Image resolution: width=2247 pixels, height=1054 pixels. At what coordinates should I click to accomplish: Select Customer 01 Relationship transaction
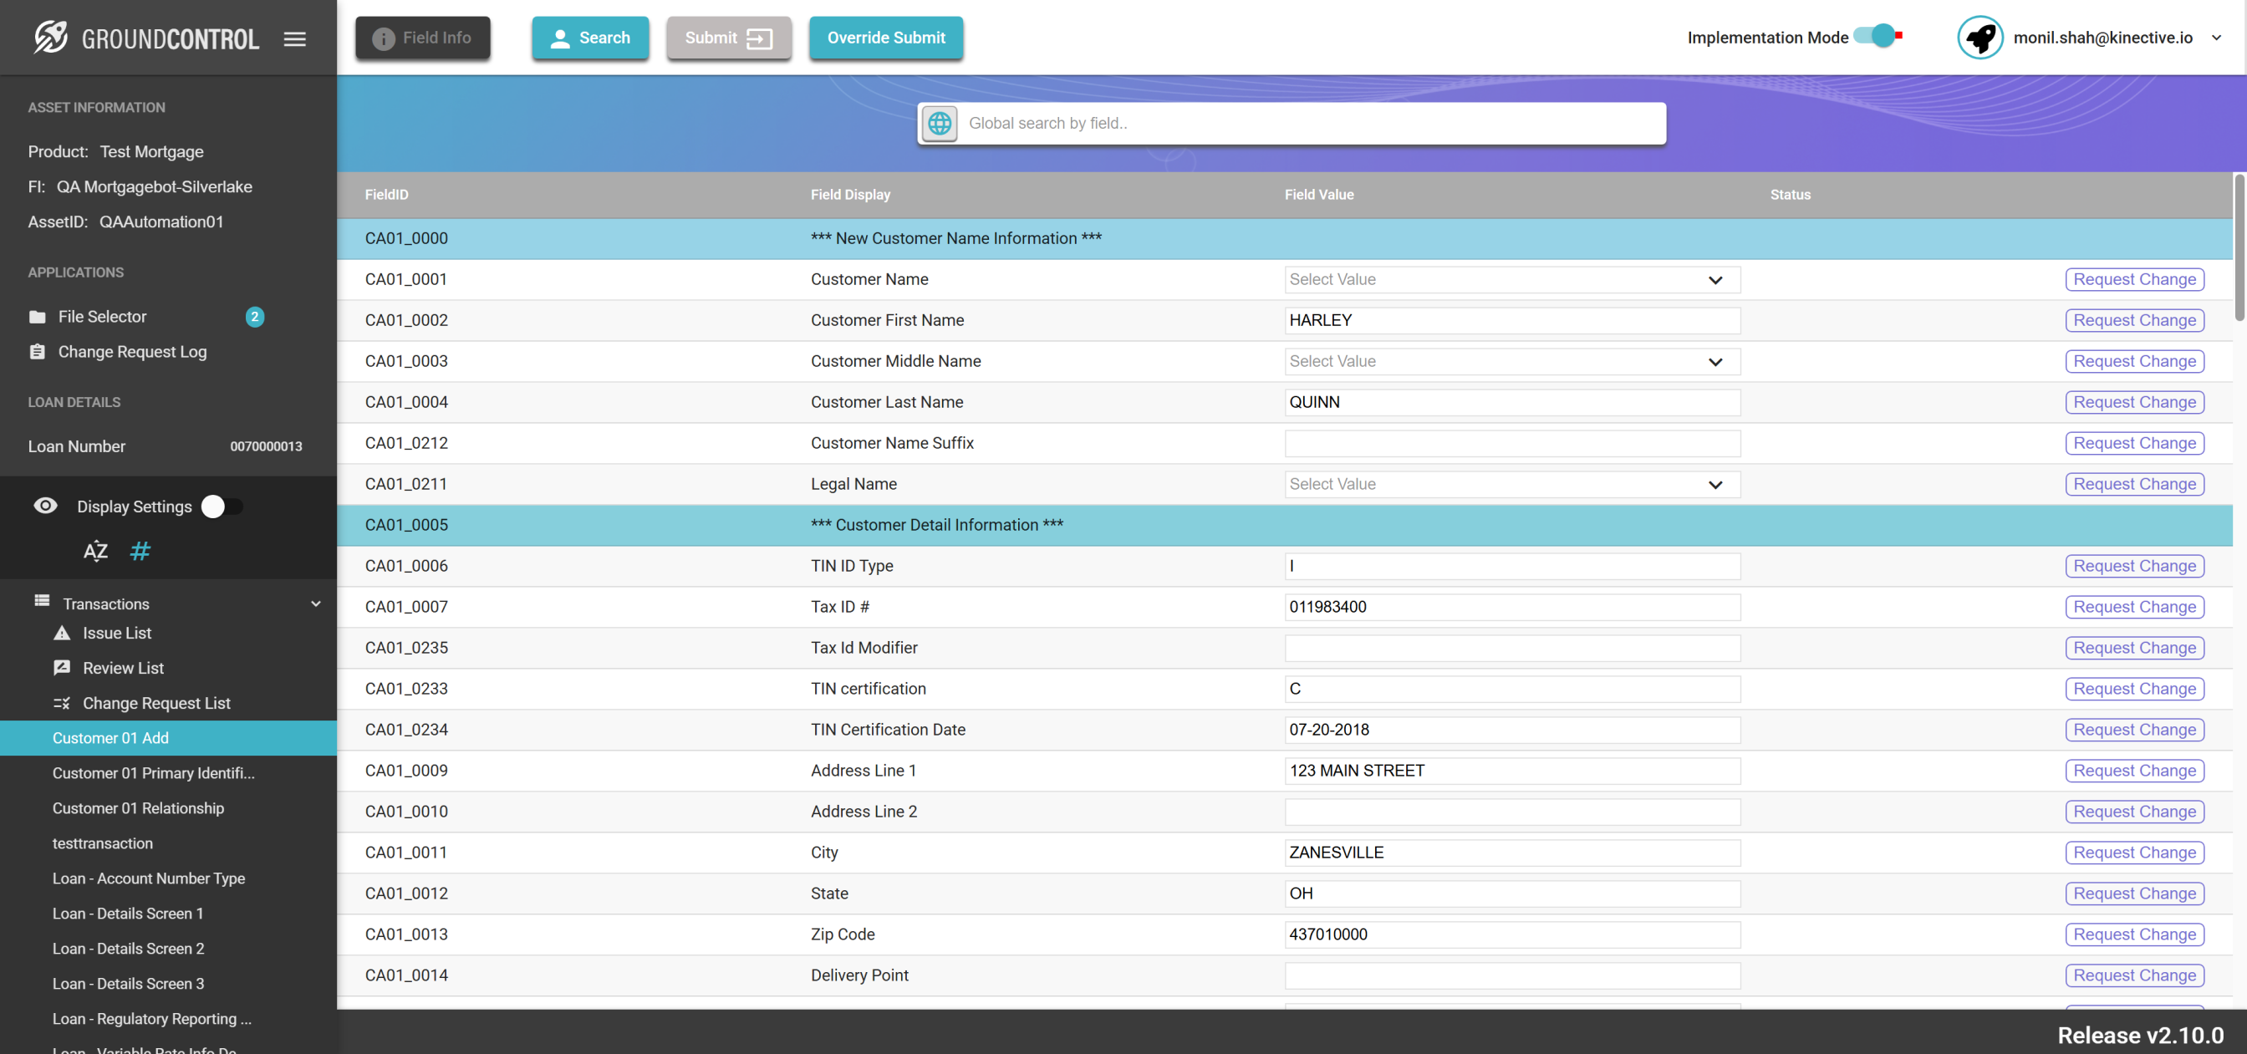pos(138,808)
